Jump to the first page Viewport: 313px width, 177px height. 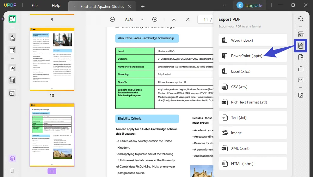(x=174, y=20)
